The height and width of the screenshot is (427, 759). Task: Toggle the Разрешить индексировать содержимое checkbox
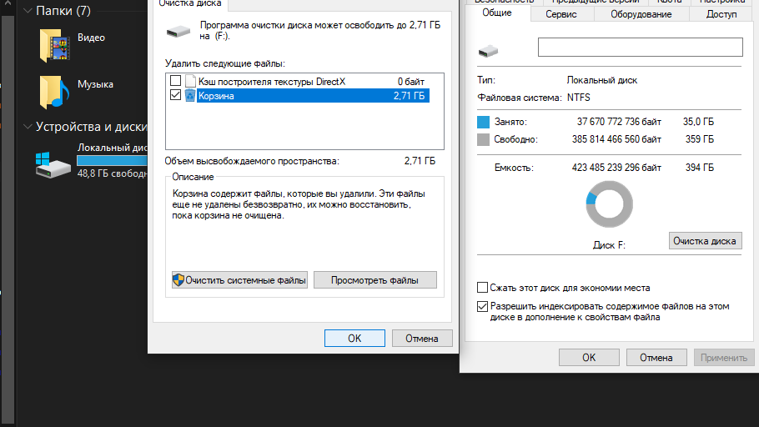point(482,306)
